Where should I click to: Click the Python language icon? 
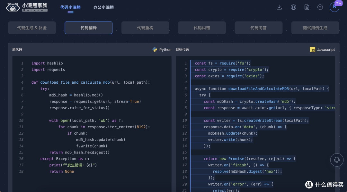pos(155,50)
